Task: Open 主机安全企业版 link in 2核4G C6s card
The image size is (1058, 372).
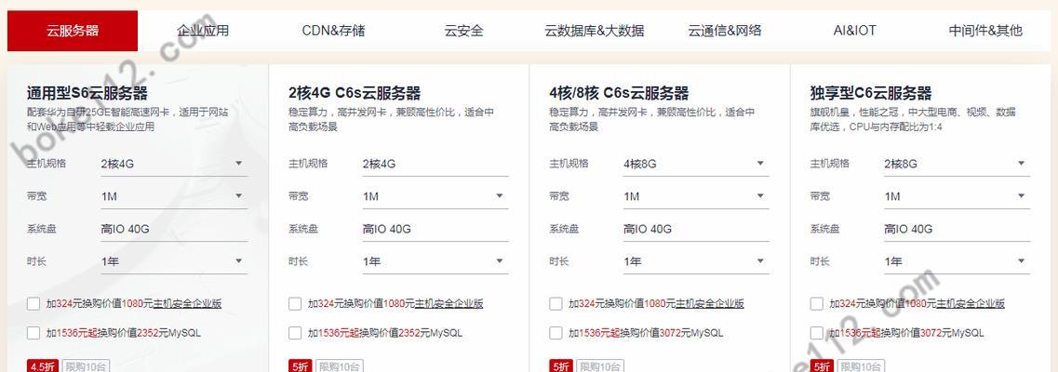Action: 449,304
